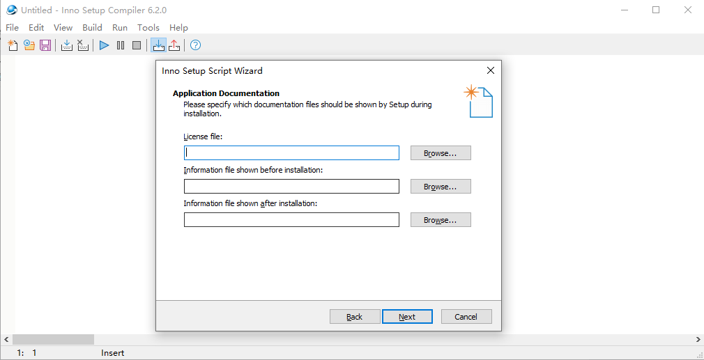Click Browse next to License file
The height and width of the screenshot is (360, 704).
pyautogui.click(x=441, y=153)
